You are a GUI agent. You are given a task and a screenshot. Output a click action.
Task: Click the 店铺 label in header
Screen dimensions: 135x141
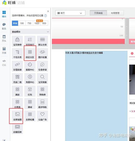[x=21, y=3]
